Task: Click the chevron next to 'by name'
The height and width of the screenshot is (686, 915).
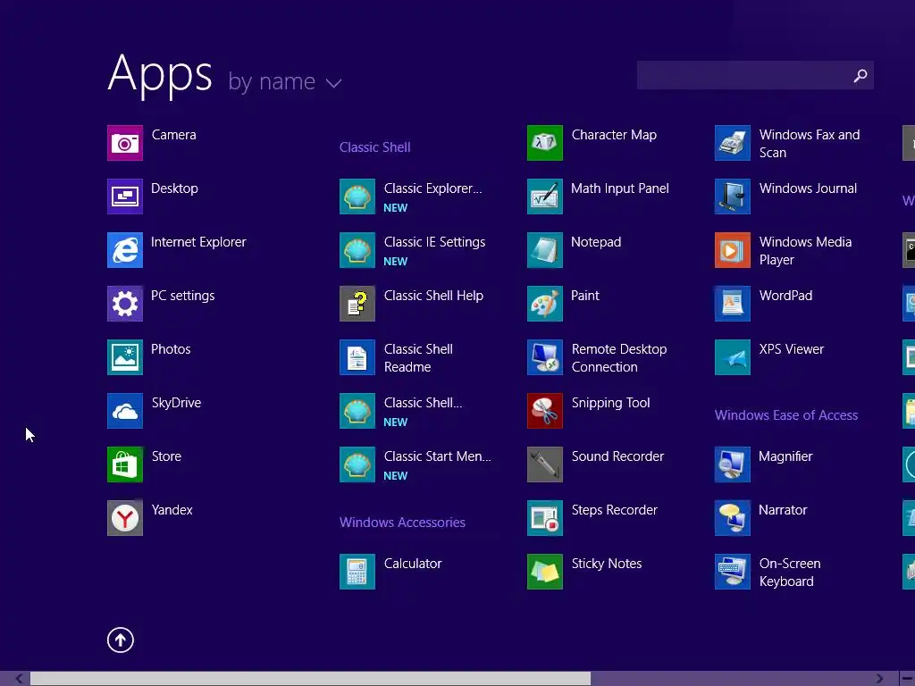Action: [x=334, y=83]
